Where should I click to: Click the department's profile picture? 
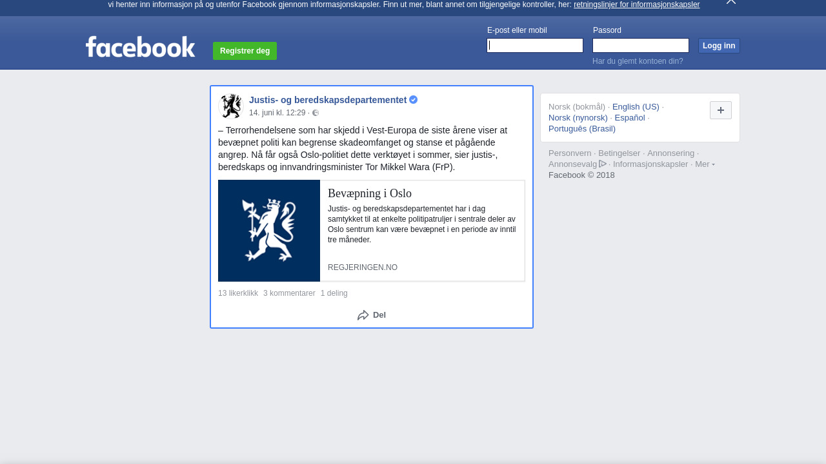tap(230, 106)
